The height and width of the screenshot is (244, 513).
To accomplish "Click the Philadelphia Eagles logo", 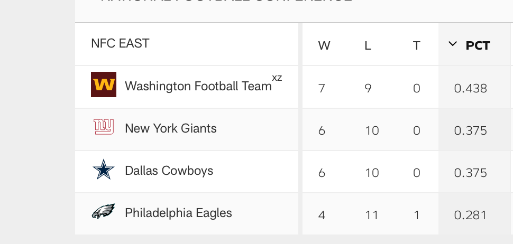I will pyautogui.click(x=103, y=211).
